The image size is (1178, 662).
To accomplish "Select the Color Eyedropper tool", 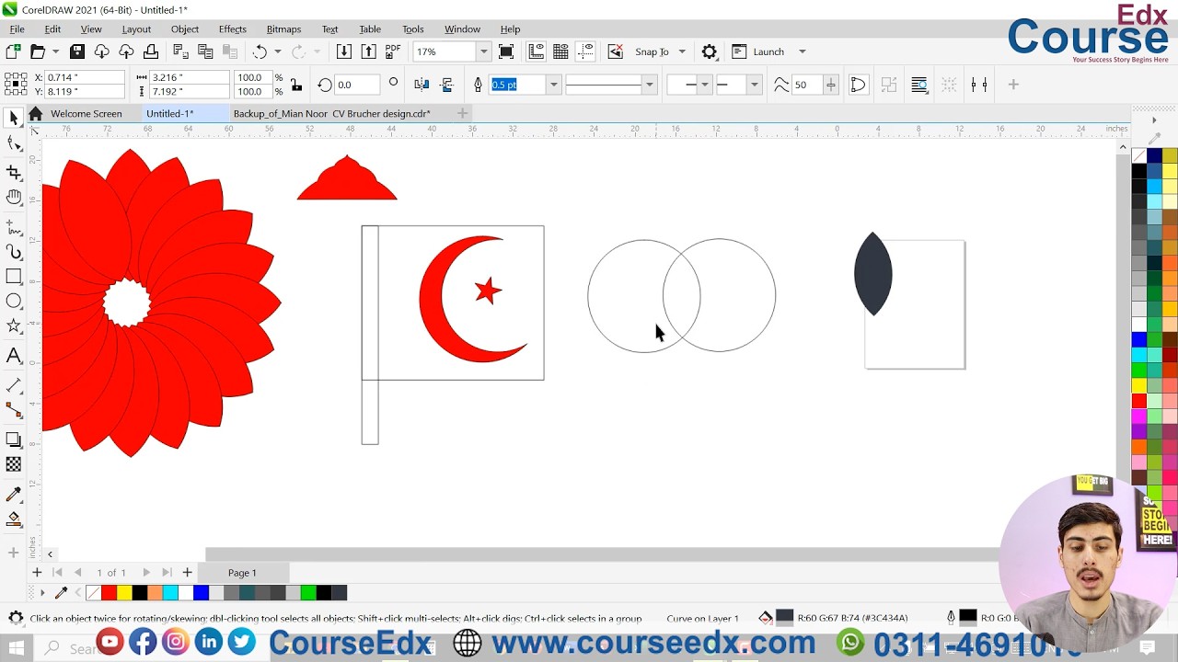I will 13,495.
